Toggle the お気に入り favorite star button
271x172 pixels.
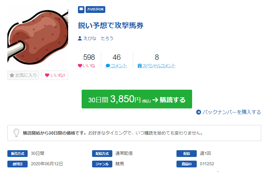pos(23,75)
